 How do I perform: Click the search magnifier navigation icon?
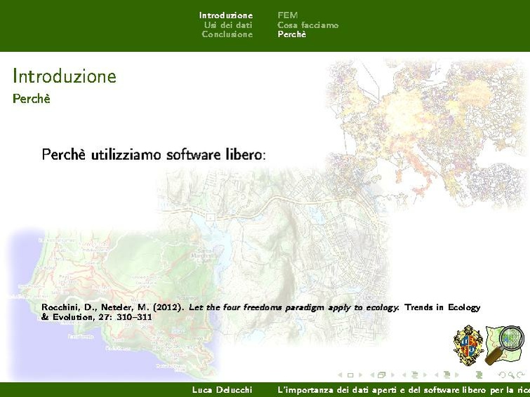click(x=512, y=375)
